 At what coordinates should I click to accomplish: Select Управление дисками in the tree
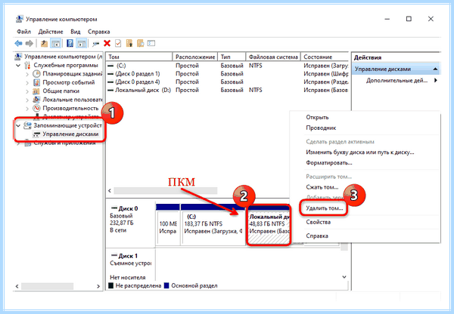tap(70, 134)
